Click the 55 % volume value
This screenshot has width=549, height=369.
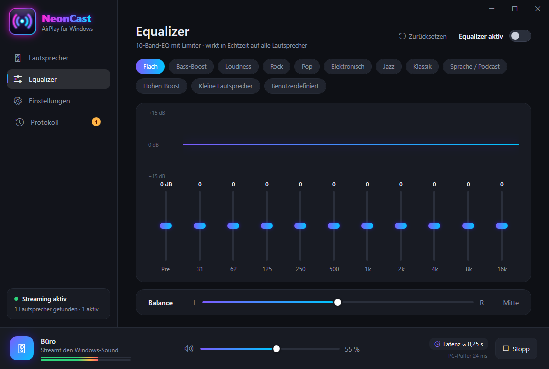click(x=352, y=349)
